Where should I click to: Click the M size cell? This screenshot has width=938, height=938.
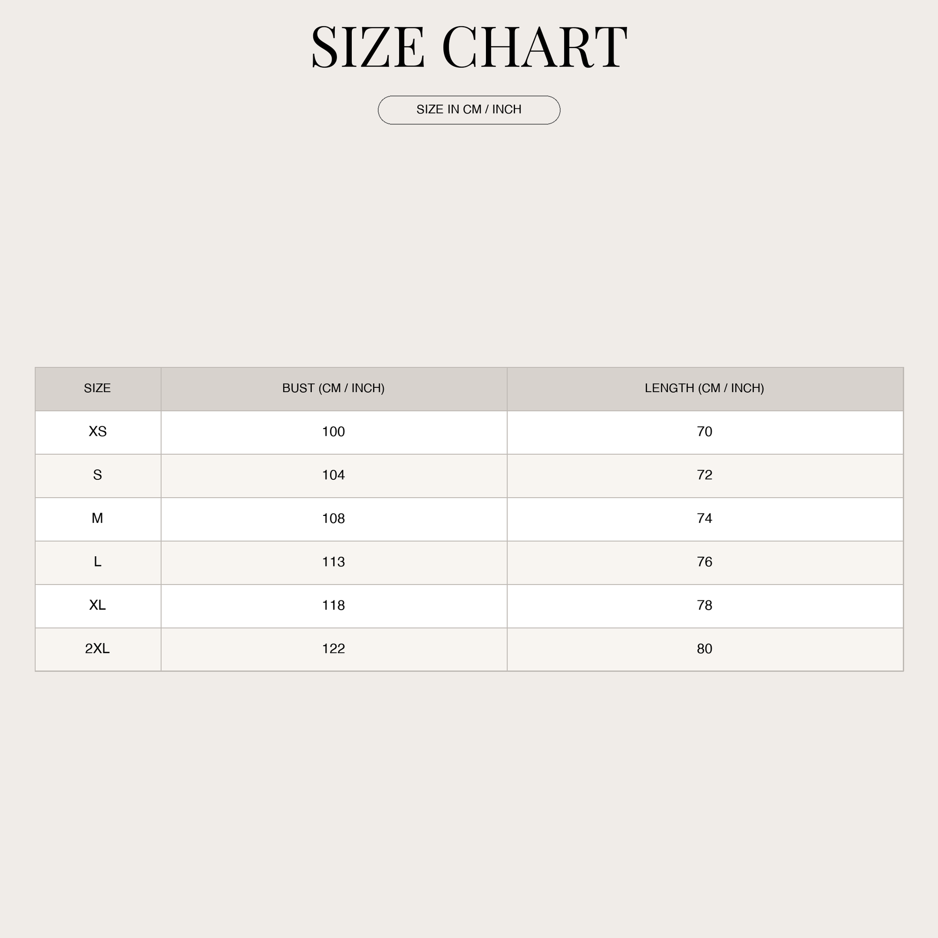click(98, 519)
